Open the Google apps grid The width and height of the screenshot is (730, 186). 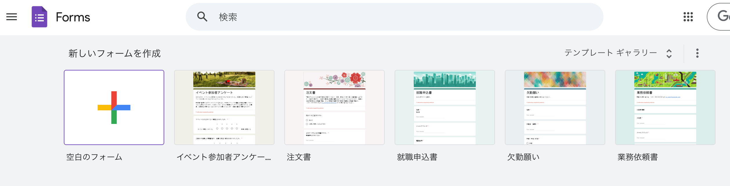(688, 17)
